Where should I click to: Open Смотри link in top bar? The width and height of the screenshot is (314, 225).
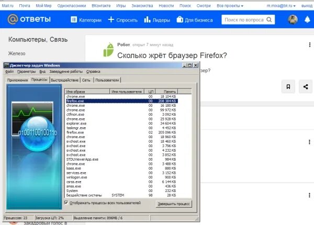click(x=204, y=6)
